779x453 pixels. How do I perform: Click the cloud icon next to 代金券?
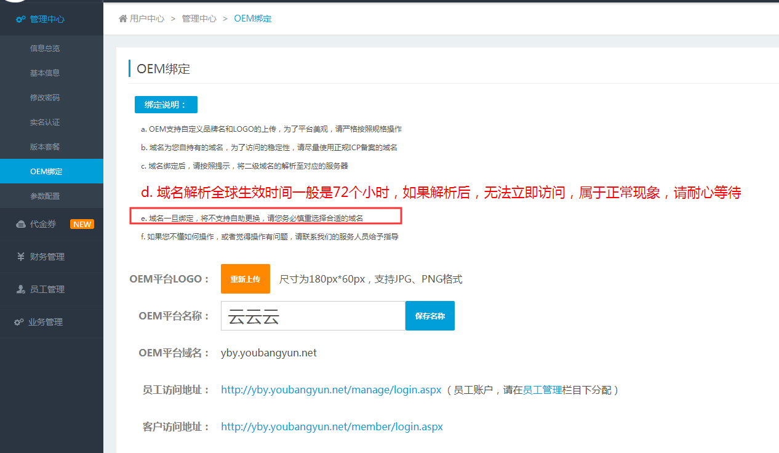tap(20, 225)
